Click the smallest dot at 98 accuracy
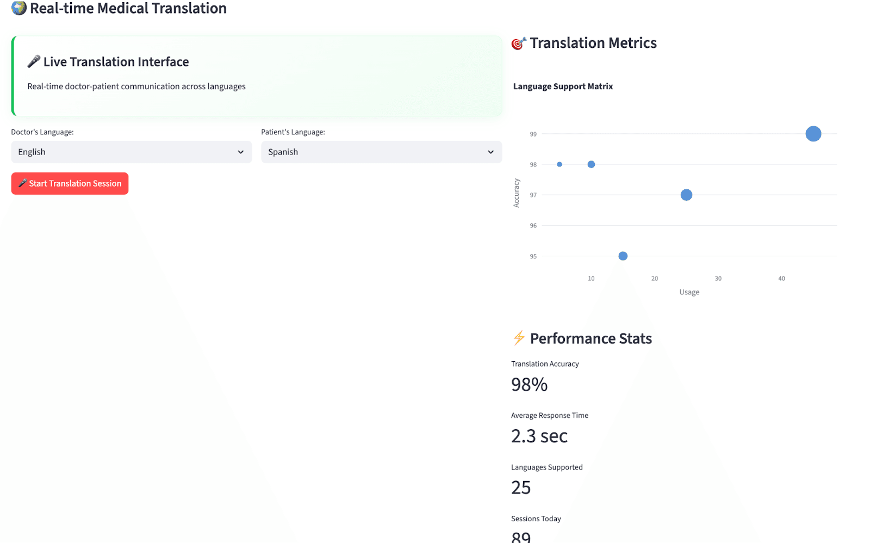 pyautogui.click(x=560, y=164)
